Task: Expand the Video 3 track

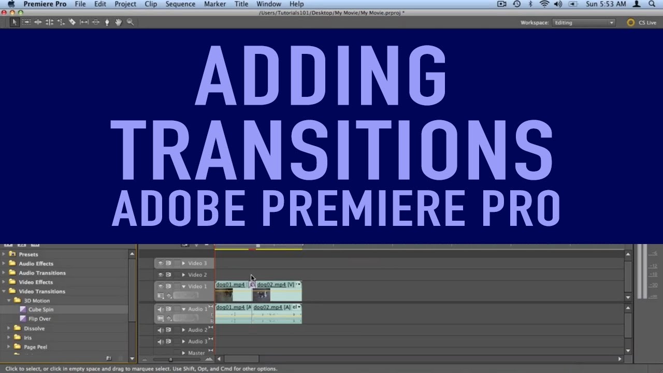Action: [183, 263]
